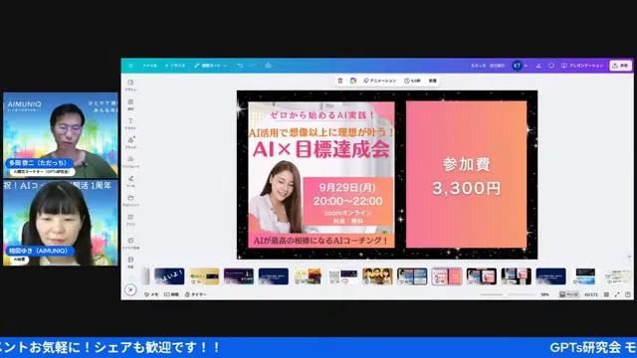Viewport: 637px width, 358px height.
Task: Open the プロジェクト panel
Action: coord(130,201)
